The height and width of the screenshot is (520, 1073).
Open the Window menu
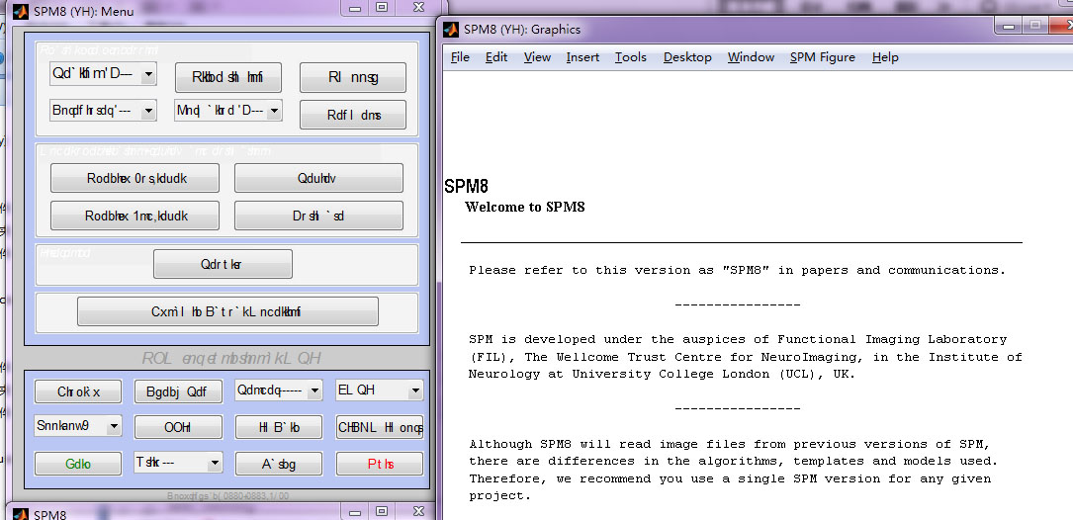751,57
